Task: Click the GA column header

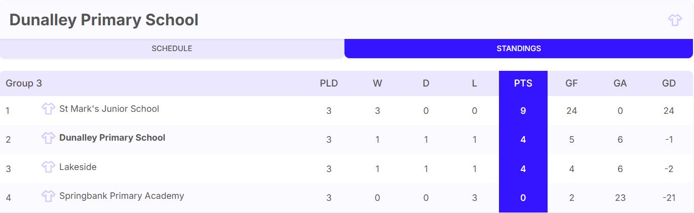Action: click(620, 83)
